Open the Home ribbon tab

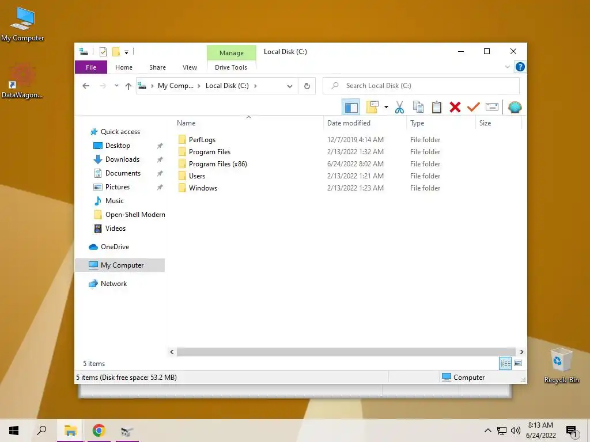coord(124,67)
